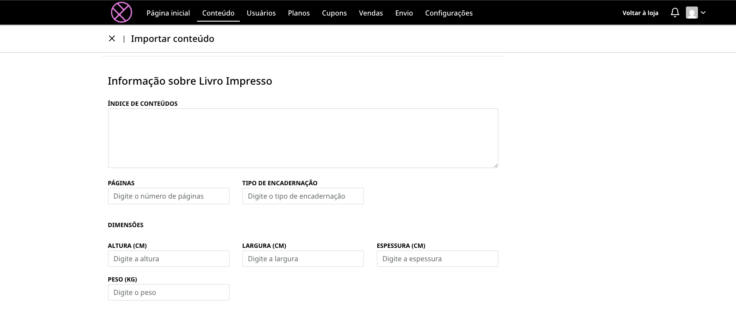This screenshot has width=736, height=323.
Task: Select the Cupons menu item
Action: pyautogui.click(x=334, y=13)
